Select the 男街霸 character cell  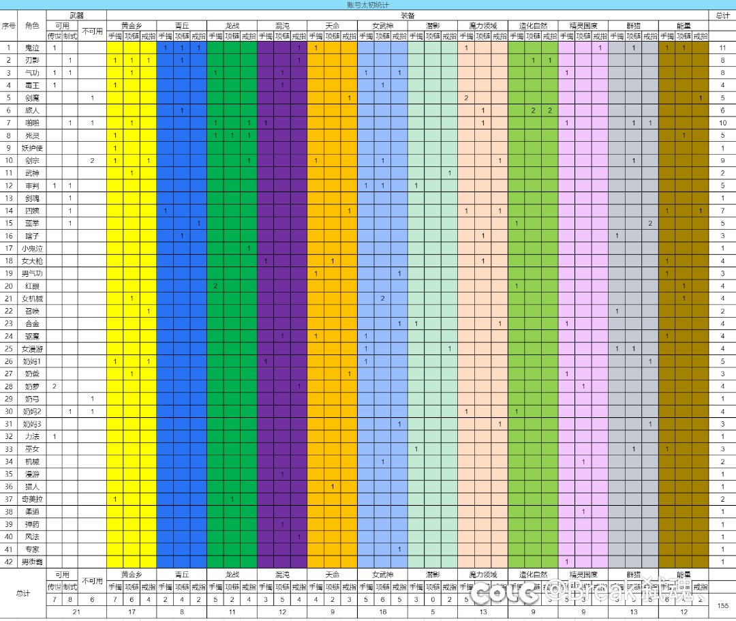tap(32, 562)
